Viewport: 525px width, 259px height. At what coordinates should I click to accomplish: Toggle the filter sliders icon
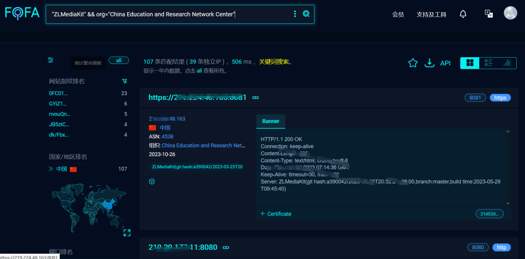click(x=51, y=60)
